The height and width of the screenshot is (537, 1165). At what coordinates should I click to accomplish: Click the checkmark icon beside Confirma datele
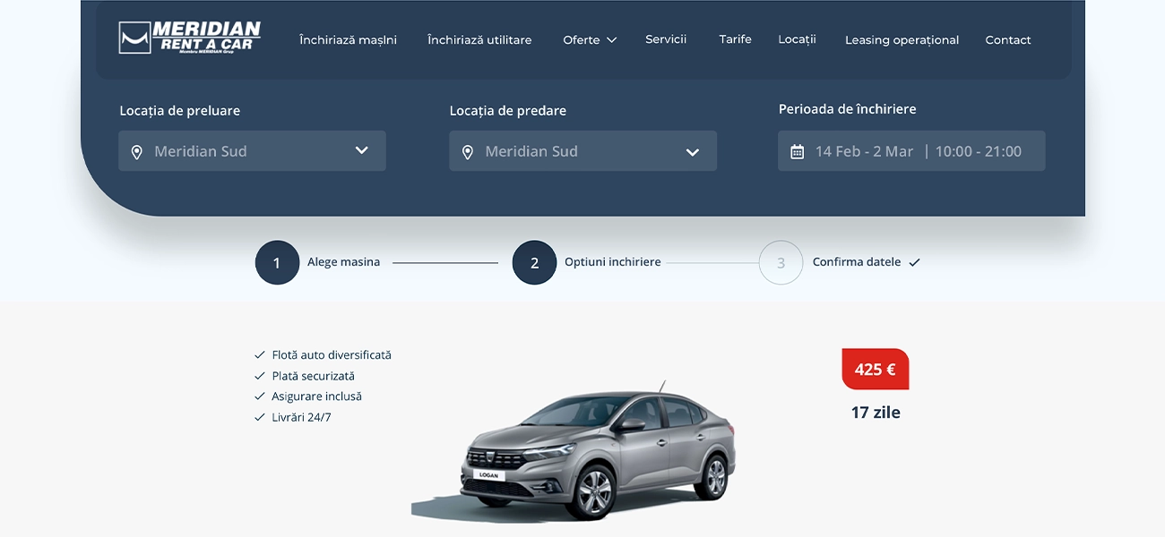click(914, 262)
